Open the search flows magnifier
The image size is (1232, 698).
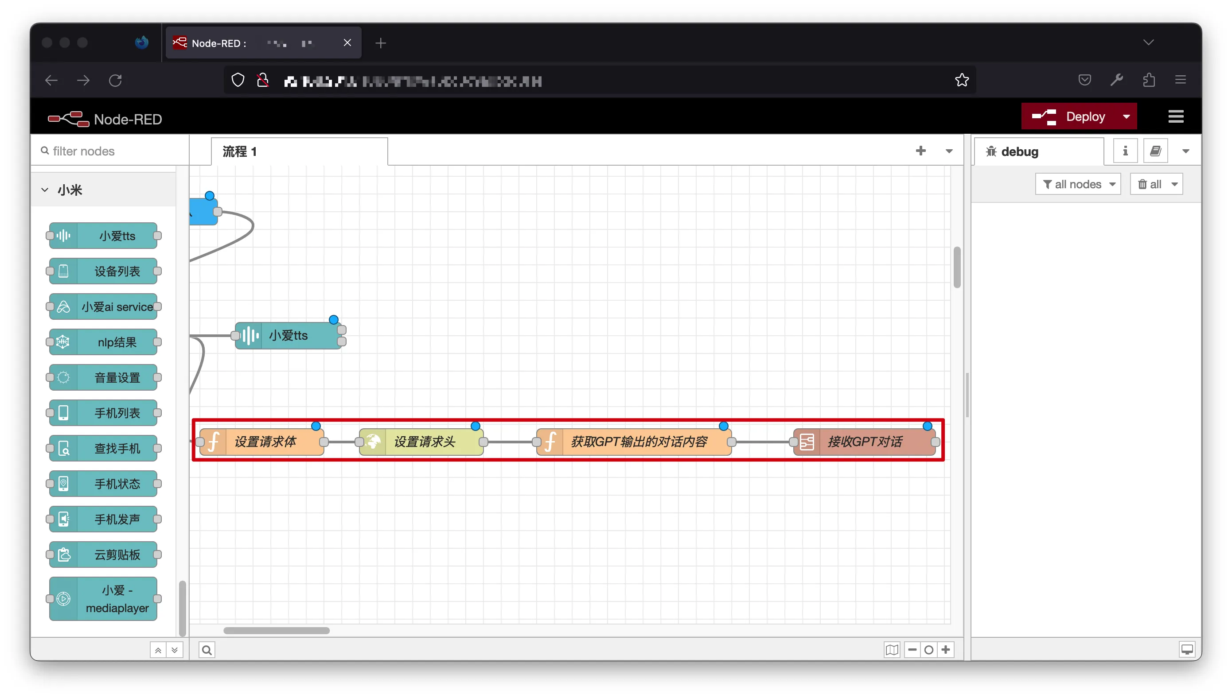coord(207,650)
